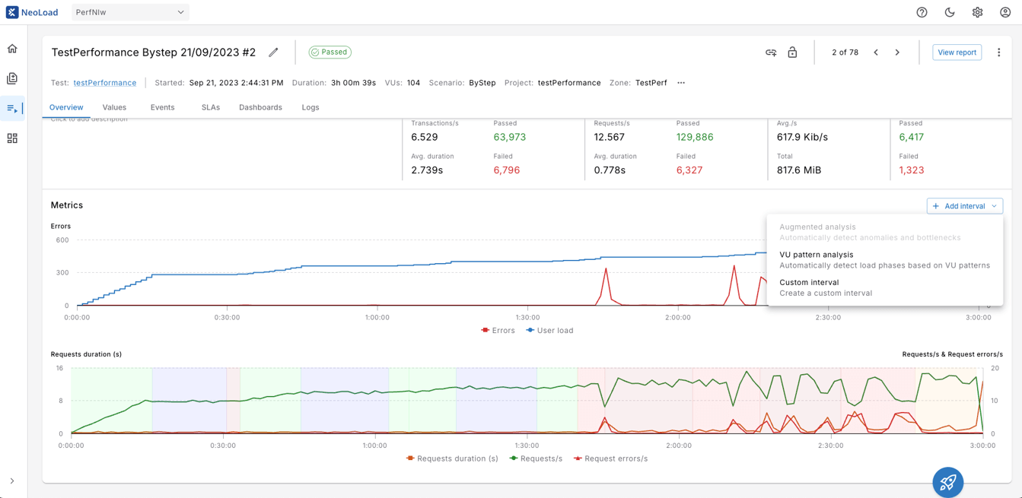Open the Home icon in sidebar
The height and width of the screenshot is (498, 1022).
pyautogui.click(x=12, y=49)
